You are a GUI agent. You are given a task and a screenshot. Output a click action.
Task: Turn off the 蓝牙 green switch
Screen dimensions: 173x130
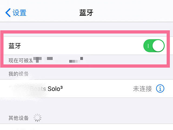154,46
